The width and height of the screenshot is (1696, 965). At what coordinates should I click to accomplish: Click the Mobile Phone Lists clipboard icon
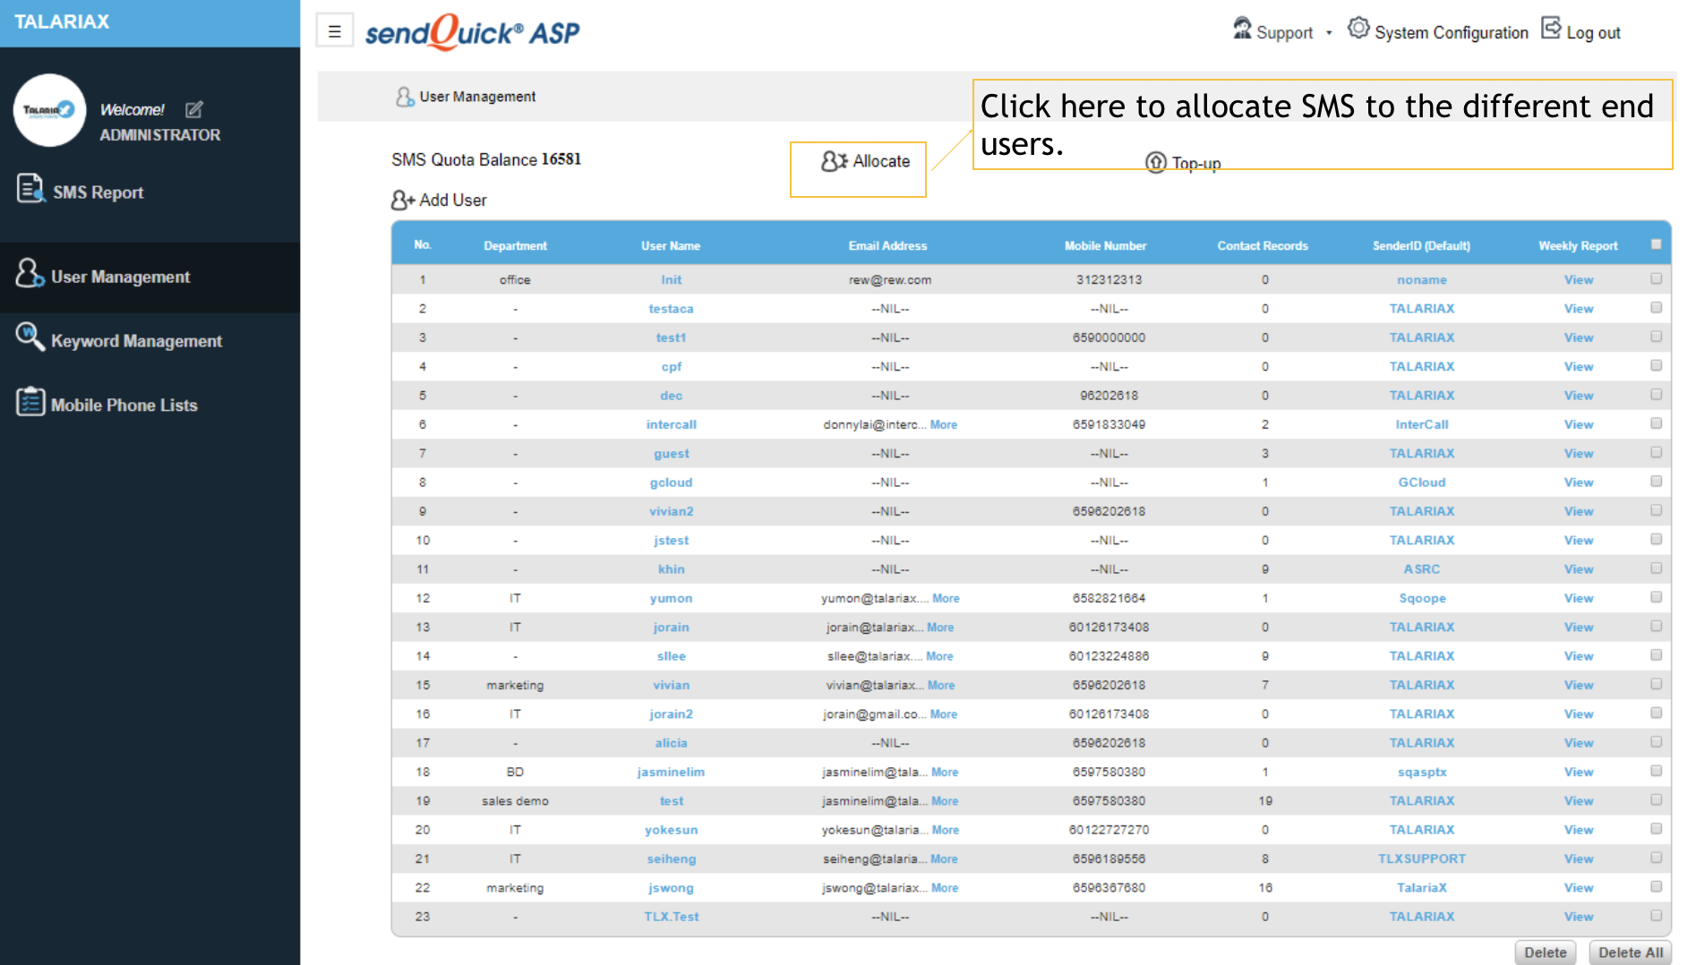[30, 401]
